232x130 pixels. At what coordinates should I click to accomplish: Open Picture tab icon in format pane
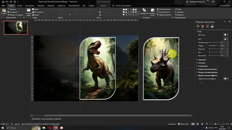coord(212,26)
